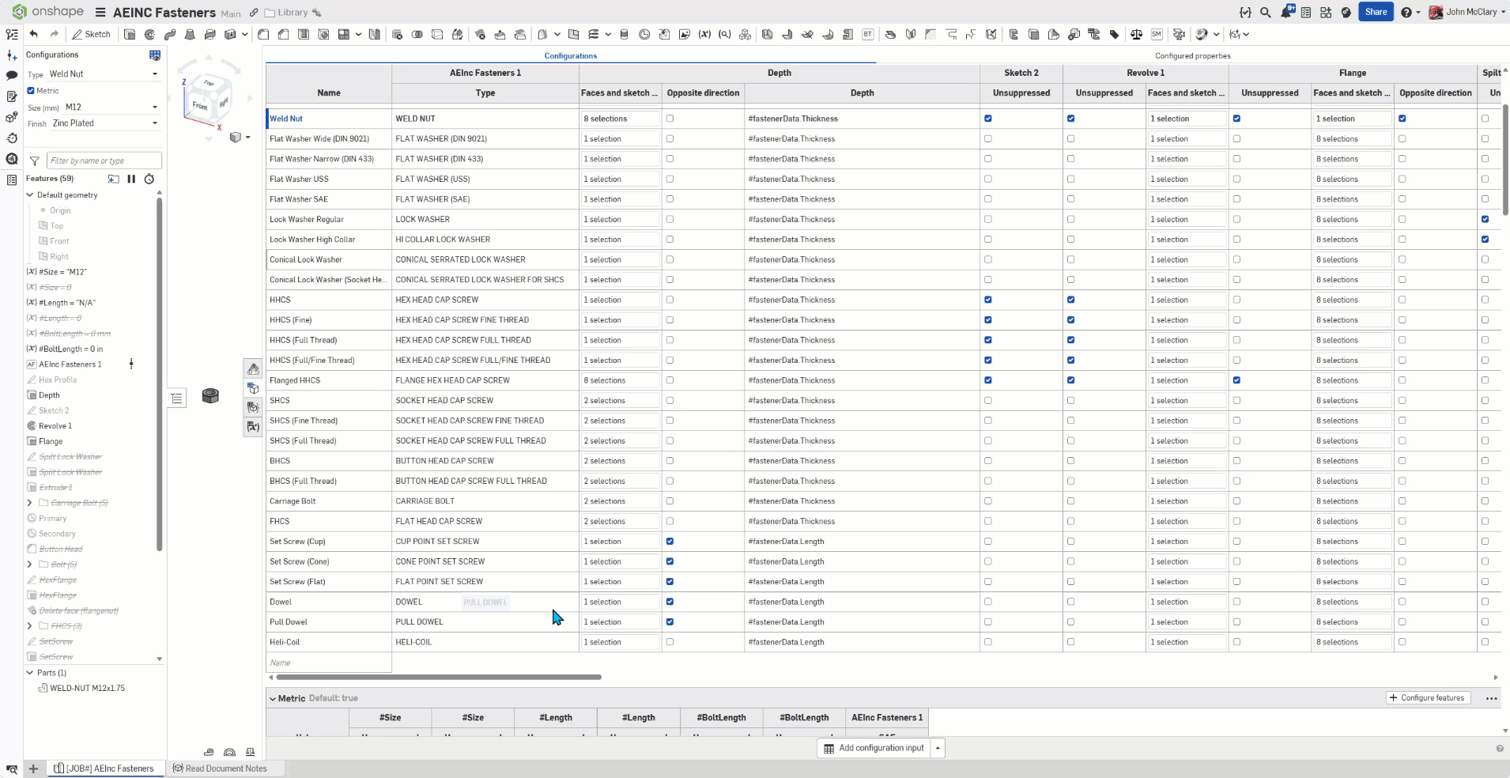
Task: Open the Read Document Notes tab
Action: click(221, 769)
